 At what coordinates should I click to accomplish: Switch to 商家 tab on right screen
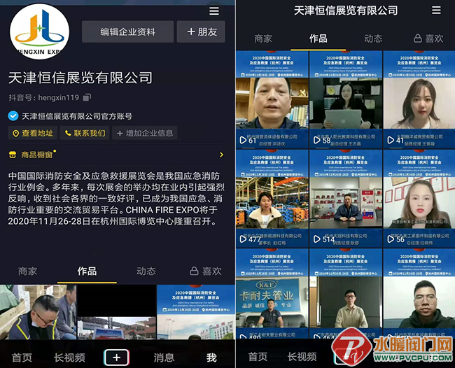coord(263,38)
